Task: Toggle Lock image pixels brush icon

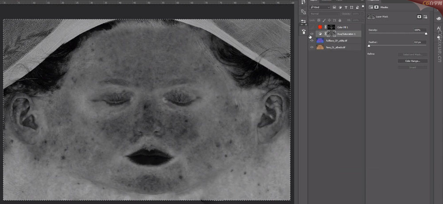Action: [324, 20]
